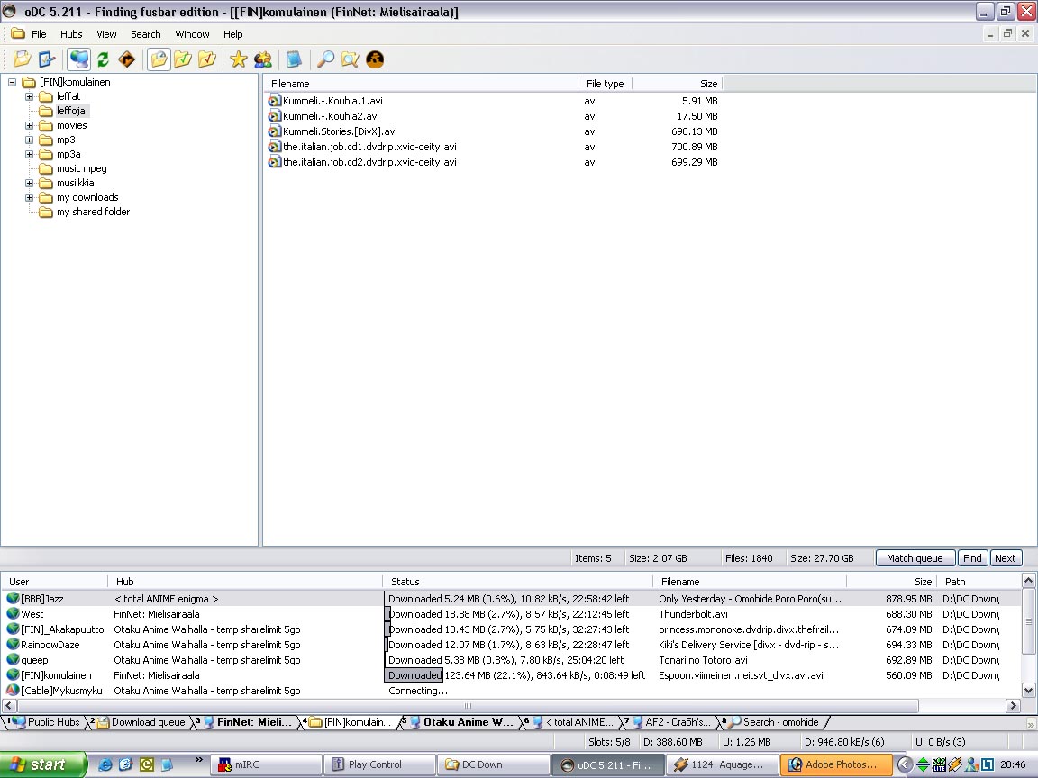Sort the file list by File type column
The image size is (1038, 778).
click(605, 84)
